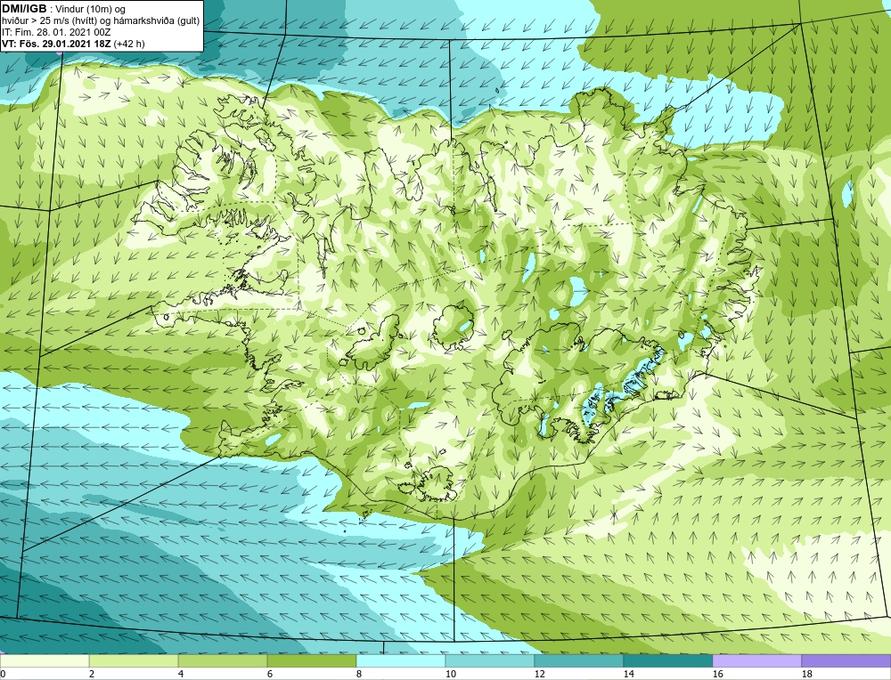The width and height of the screenshot is (891, 680).
Task: Select the 6–8 darker green legend block
Action: tap(311, 660)
